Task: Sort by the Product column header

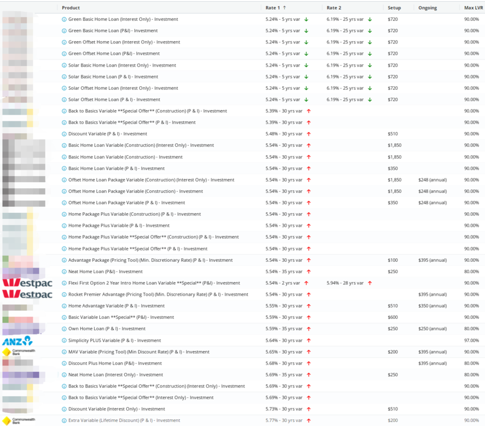Action: click(71, 8)
